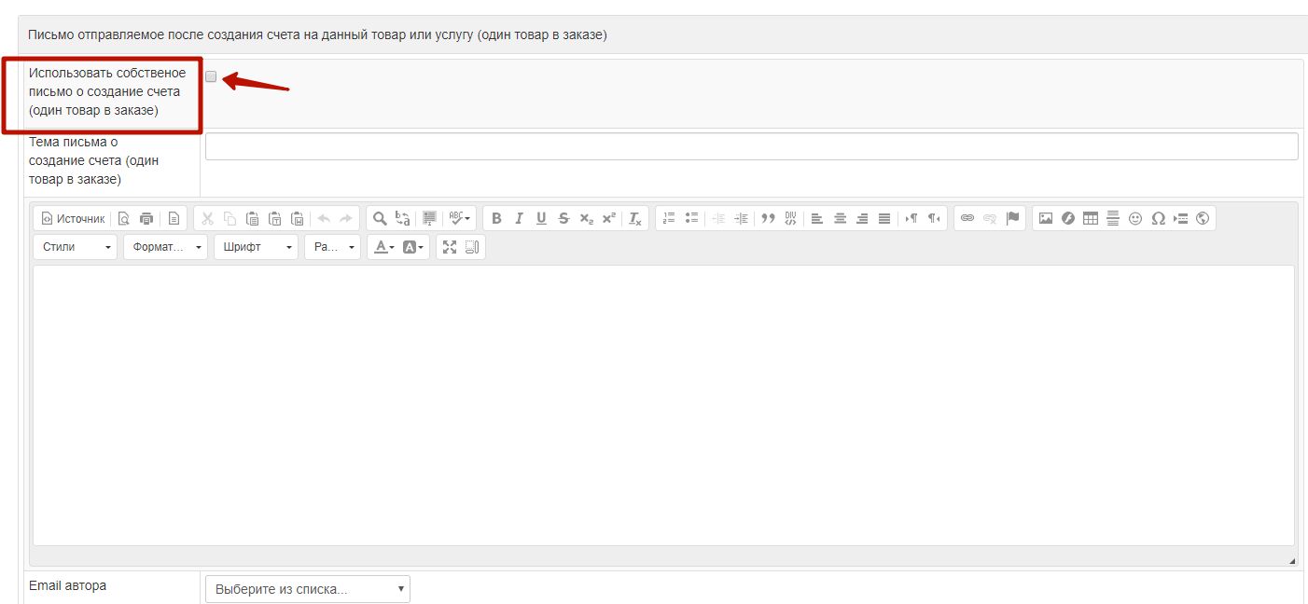
Task: Open the Стили styles dropdown
Action: click(76, 247)
